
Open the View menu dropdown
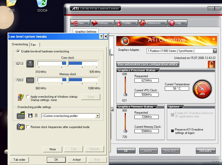(80, 23)
